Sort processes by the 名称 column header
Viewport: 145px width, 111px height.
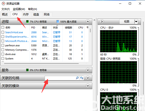click(8, 27)
